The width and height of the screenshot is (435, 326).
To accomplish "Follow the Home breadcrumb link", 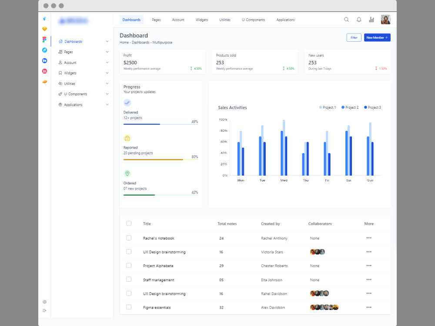I will [124, 43].
